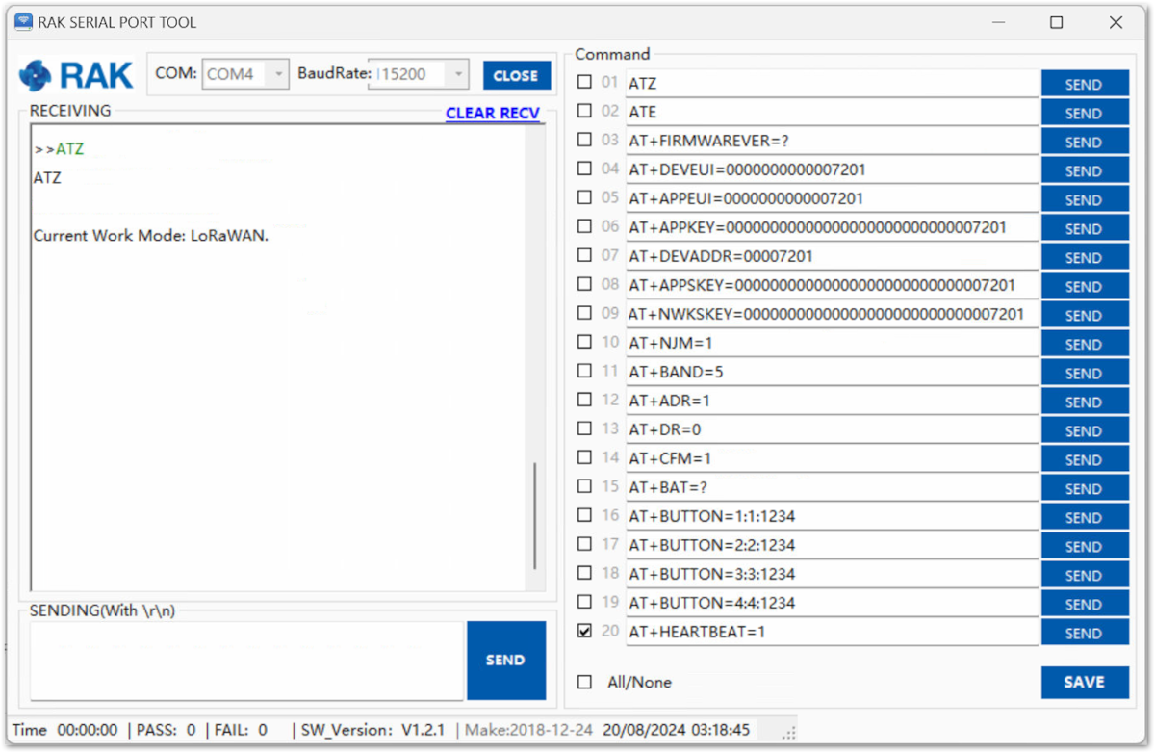Check the box for command 02 ATE
The width and height of the screenshot is (1155, 753).
pyautogui.click(x=584, y=112)
